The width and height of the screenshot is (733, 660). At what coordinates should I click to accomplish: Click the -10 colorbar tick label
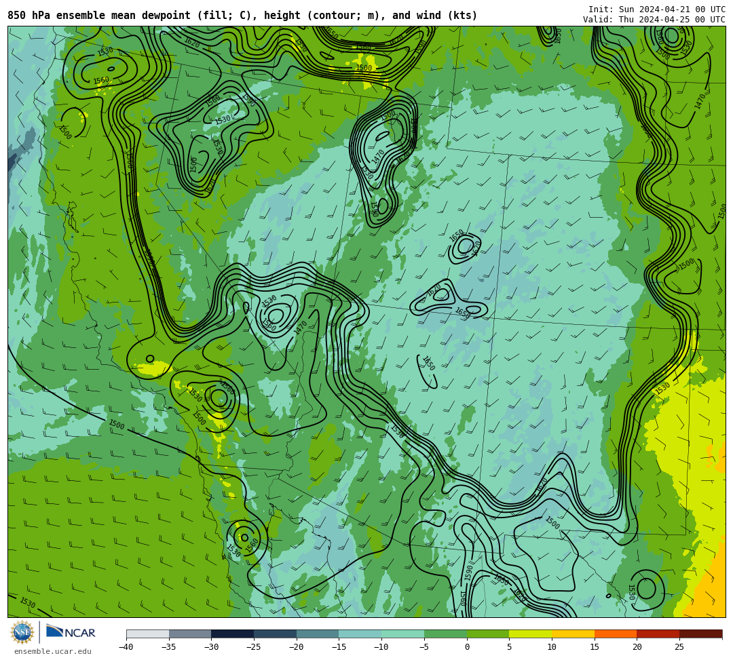pyautogui.click(x=381, y=647)
